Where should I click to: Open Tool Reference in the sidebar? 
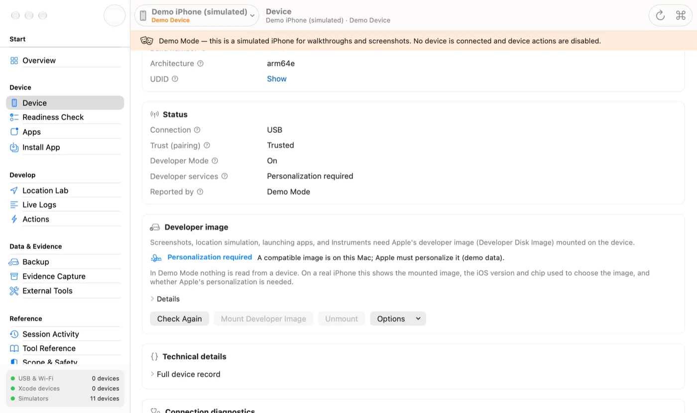(x=65, y=348)
